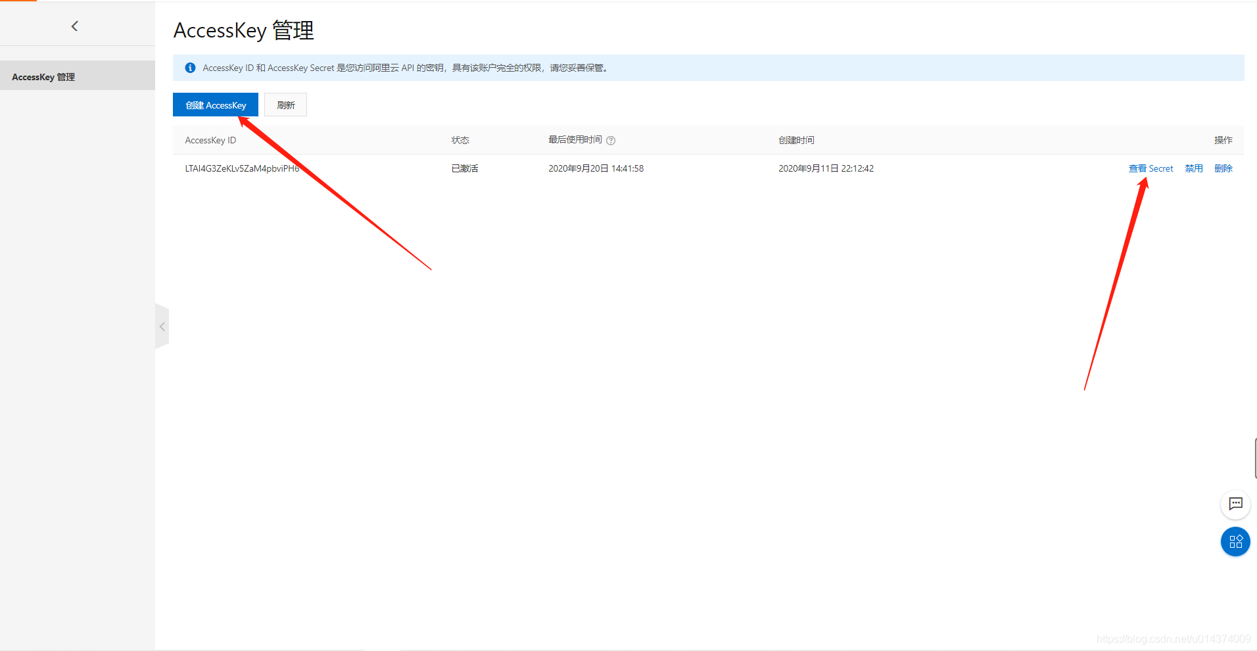Open the chat feedback floating icon
Image resolution: width=1257 pixels, height=651 pixels.
(x=1235, y=504)
